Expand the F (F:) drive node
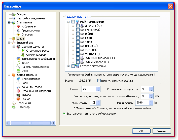 pos(73,42)
